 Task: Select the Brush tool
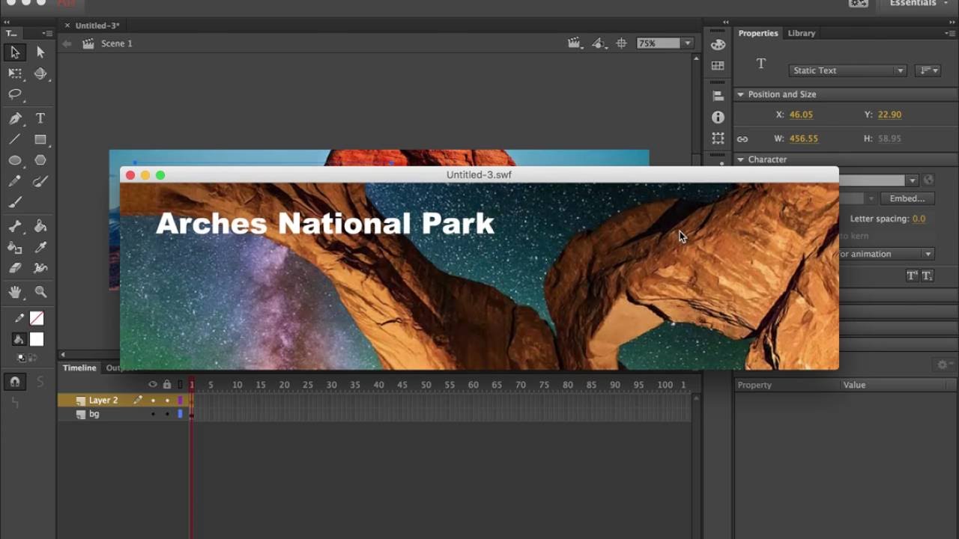[40, 181]
